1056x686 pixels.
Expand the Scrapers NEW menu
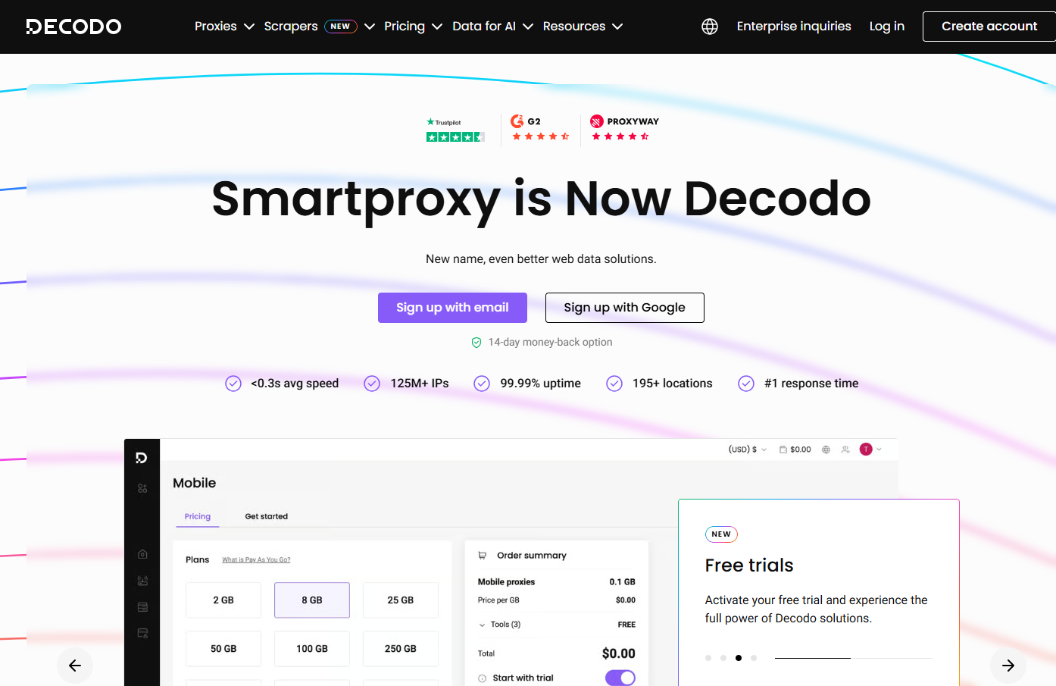pos(319,27)
